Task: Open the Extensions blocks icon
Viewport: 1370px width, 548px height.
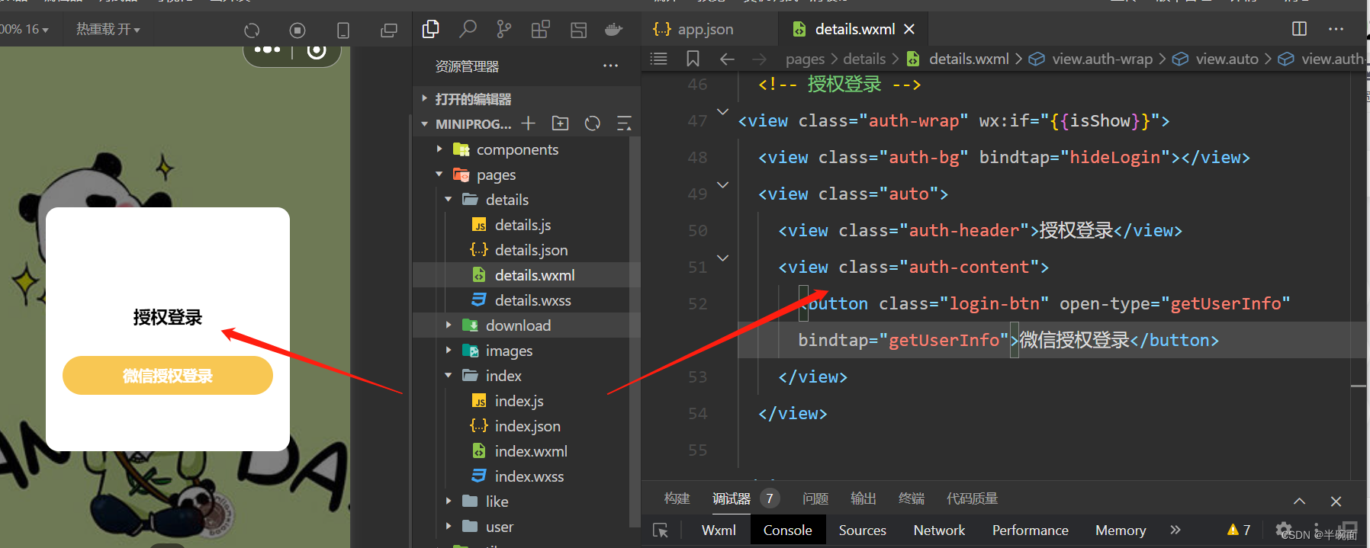Action: click(x=541, y=30)
